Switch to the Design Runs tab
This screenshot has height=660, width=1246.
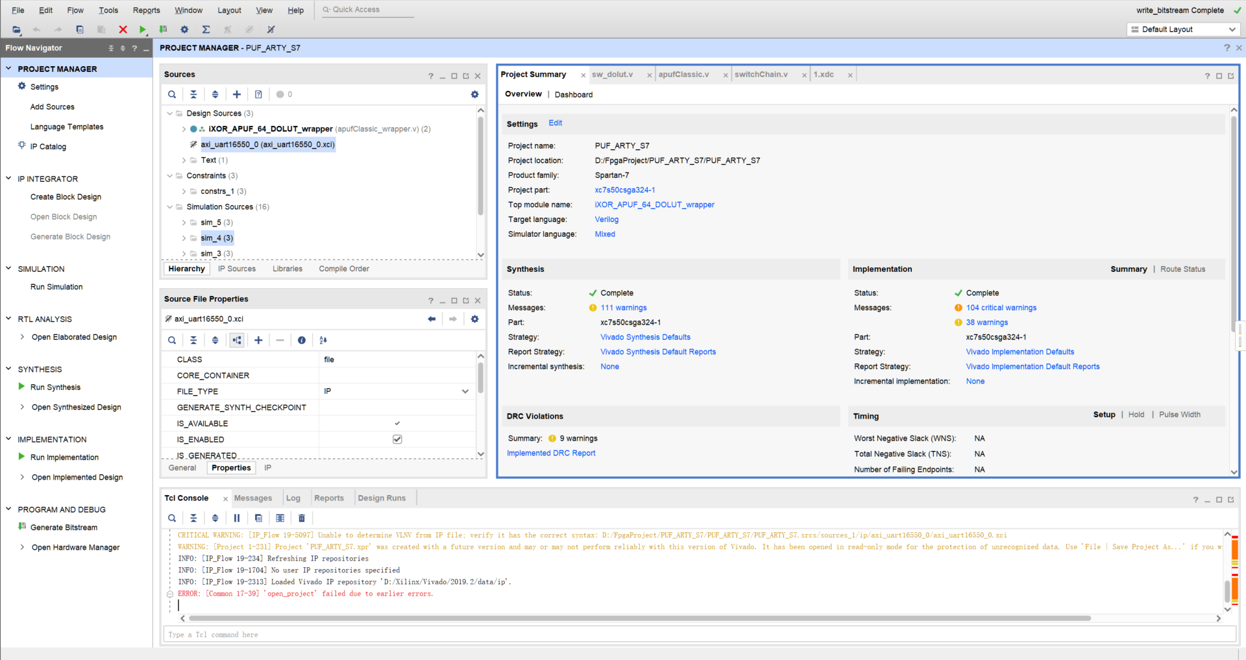(382, 498)
